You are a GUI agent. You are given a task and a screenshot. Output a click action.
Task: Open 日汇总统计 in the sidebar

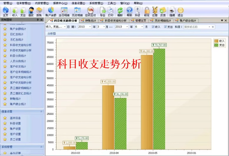pos(16,34)
